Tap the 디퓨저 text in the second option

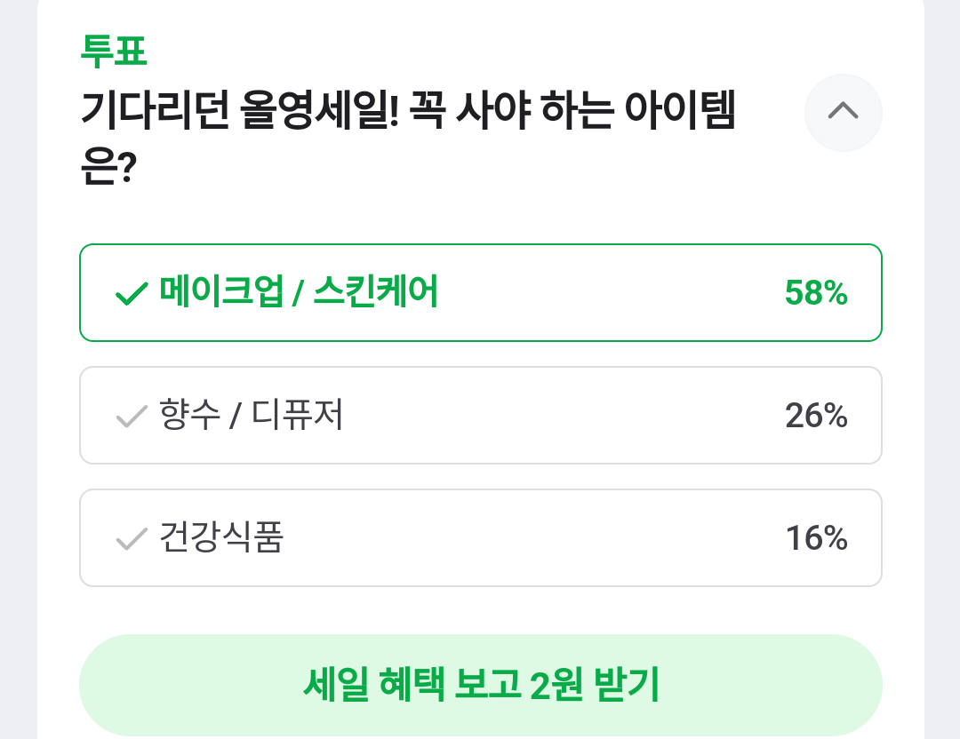[298, 415]
